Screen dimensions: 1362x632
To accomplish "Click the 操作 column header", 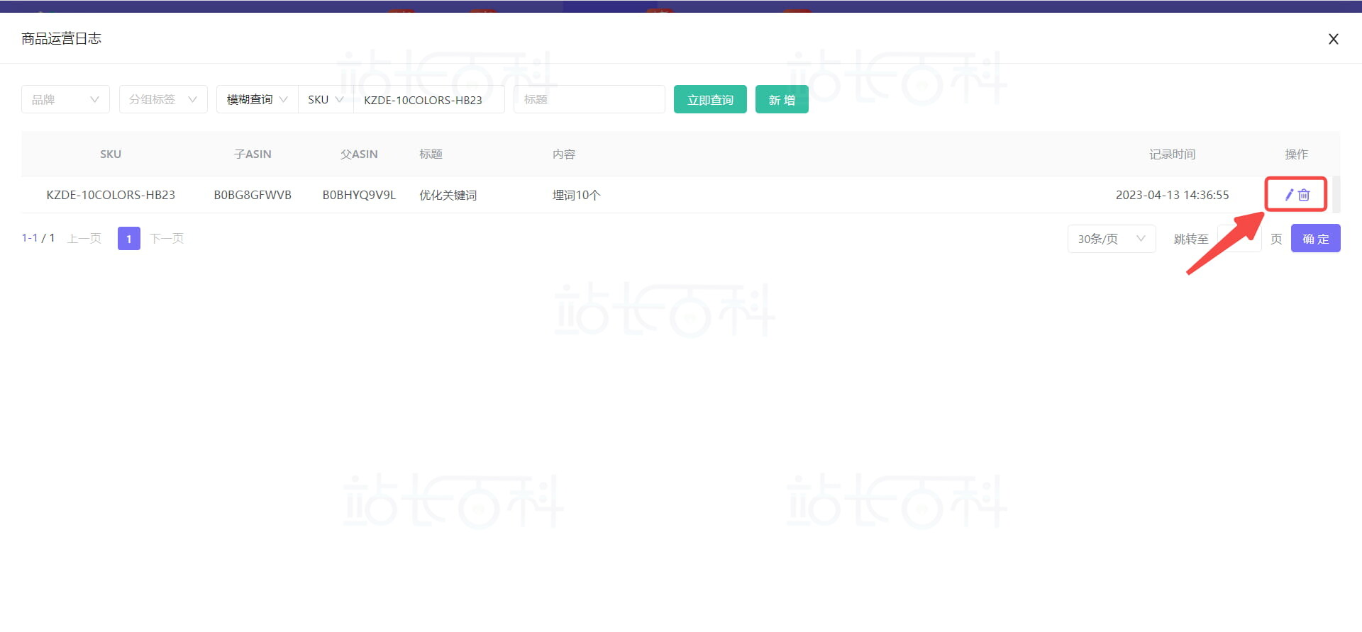I will (1296, 154).
